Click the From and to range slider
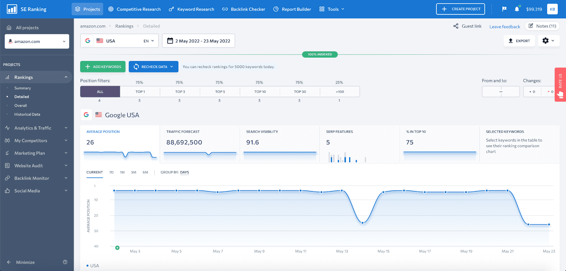Screen dimensions: 566x271 coord(501,92)
